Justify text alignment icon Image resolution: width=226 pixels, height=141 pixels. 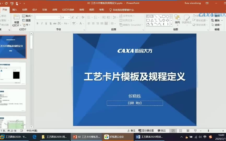pos(102,23)
